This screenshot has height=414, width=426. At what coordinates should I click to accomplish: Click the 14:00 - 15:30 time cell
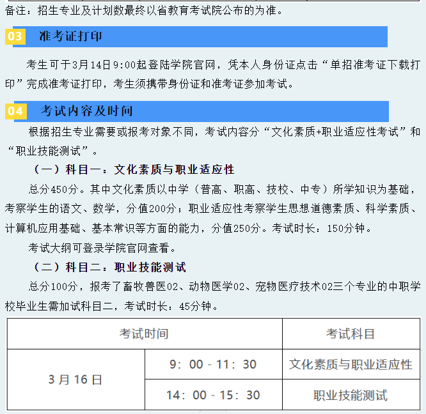pyautogui.click(x=214, y=395)
